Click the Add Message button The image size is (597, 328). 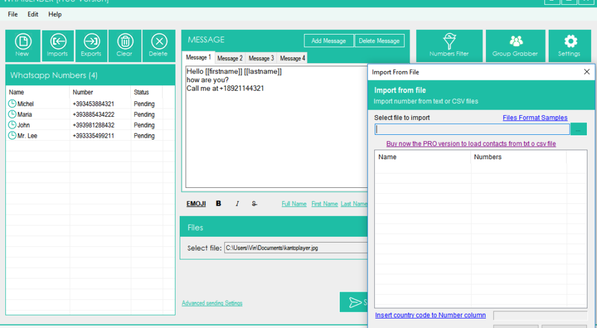[328, 41]
